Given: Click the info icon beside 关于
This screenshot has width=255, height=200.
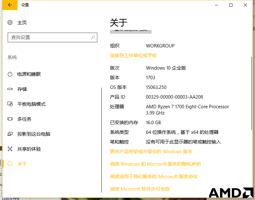Looking at the screenshot, I should [x=10, y=164].
